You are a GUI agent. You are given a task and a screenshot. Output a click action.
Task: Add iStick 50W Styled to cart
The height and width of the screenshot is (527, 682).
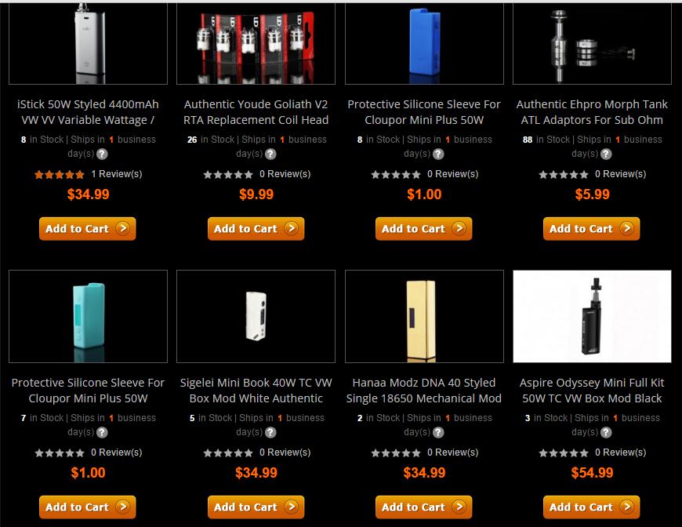pos(88,229)
